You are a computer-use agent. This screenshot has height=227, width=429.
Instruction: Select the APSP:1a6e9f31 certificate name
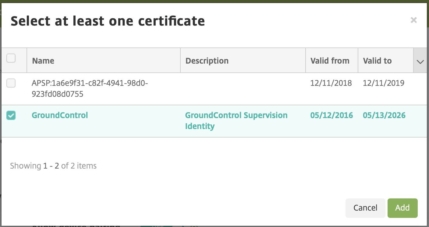coord(90,89)
